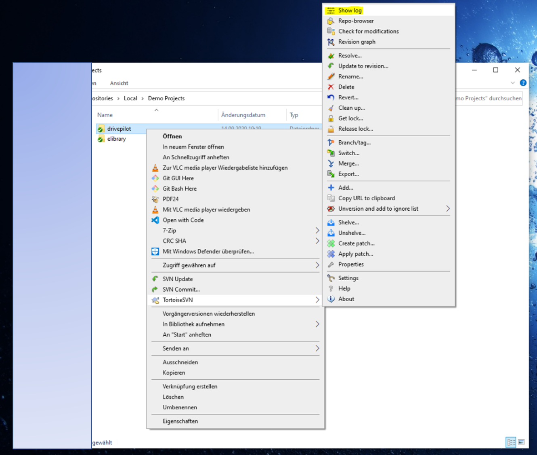Click the SVN Commit icon
The height and width of the screenshot is (455, 537).
click(155, 289)
